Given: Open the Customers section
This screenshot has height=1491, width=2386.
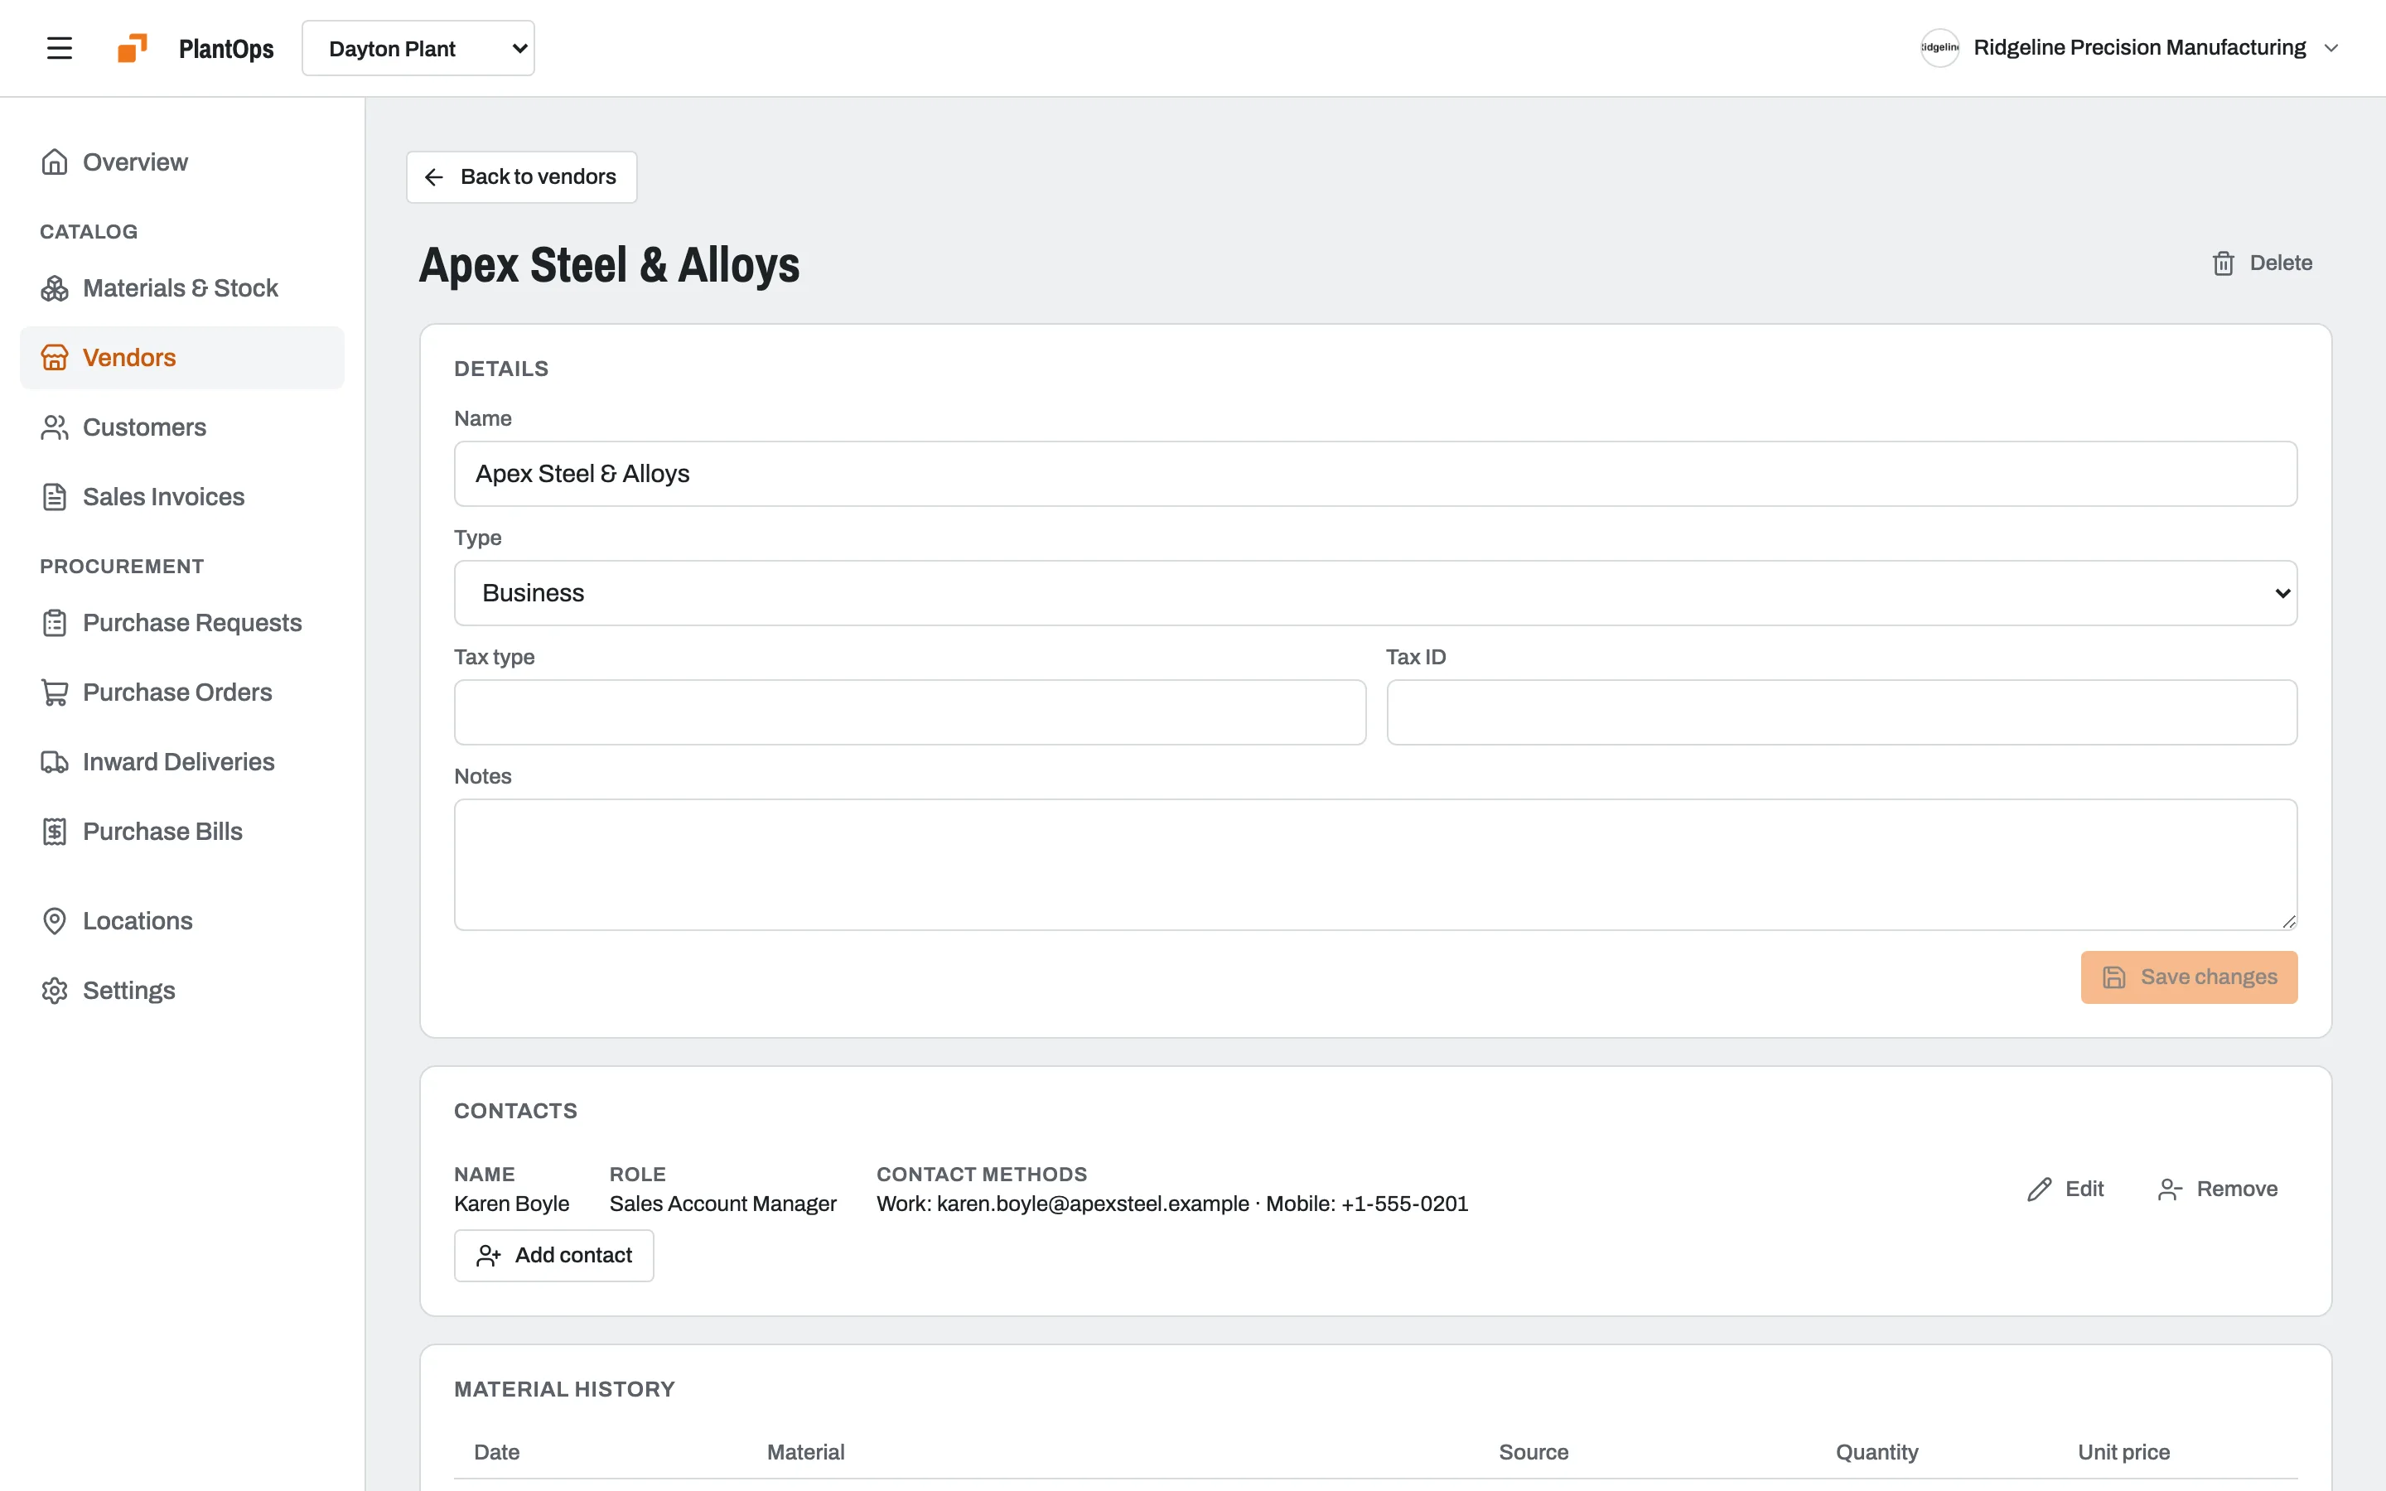Looking at the screenshot, I should 182,427.
